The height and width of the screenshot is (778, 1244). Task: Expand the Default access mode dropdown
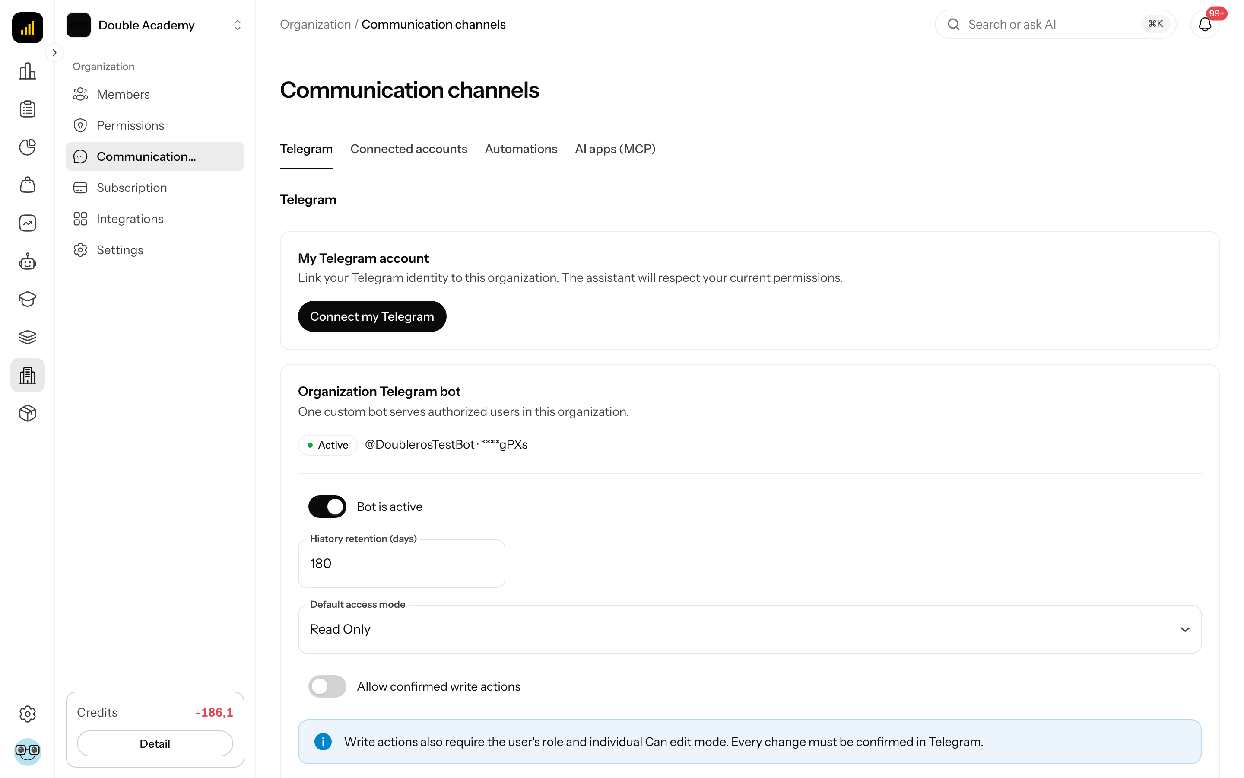[x=749, y=629]
